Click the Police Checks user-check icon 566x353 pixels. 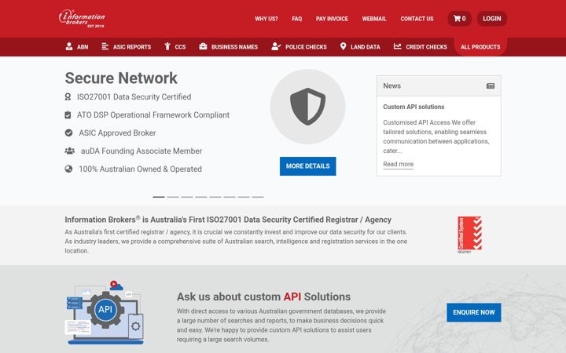click(x=276, y=46)
